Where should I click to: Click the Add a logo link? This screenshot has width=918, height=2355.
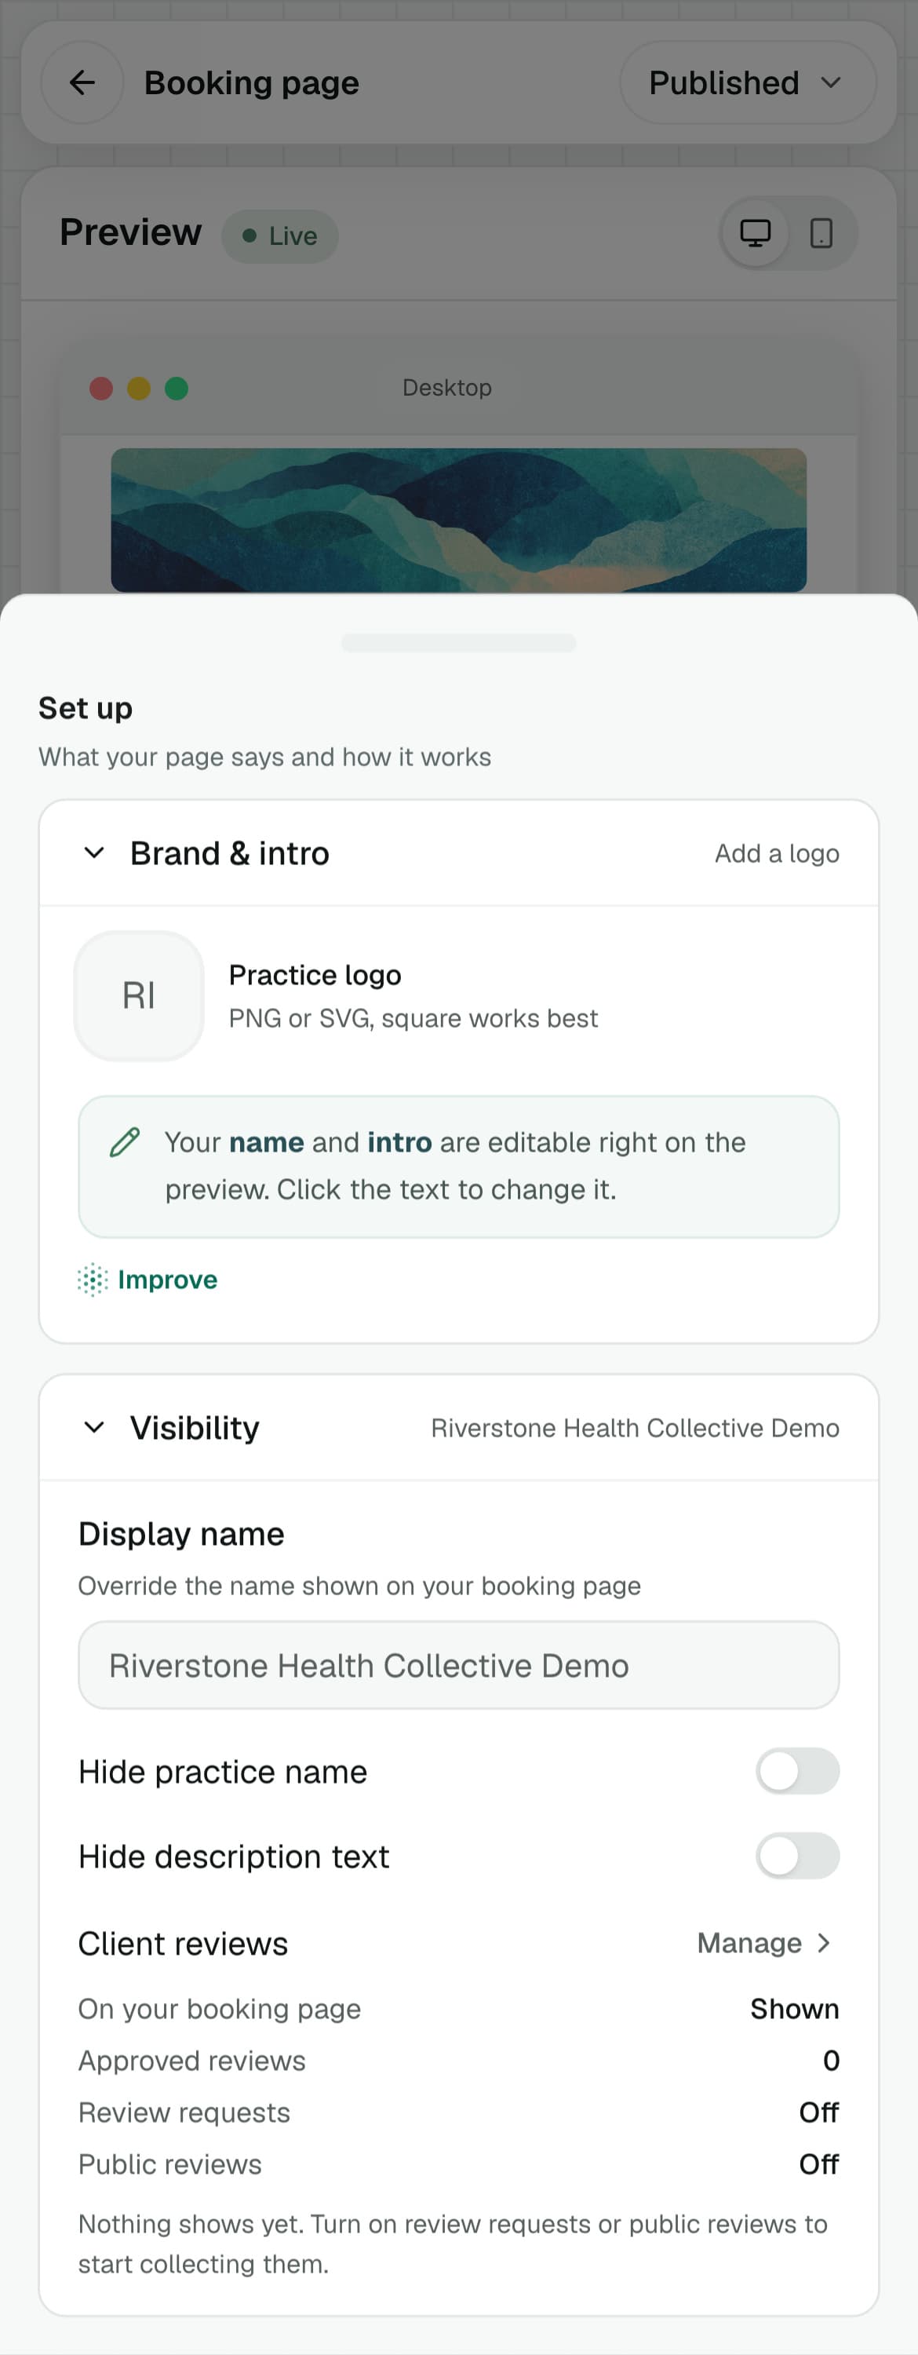click(777, 853)
